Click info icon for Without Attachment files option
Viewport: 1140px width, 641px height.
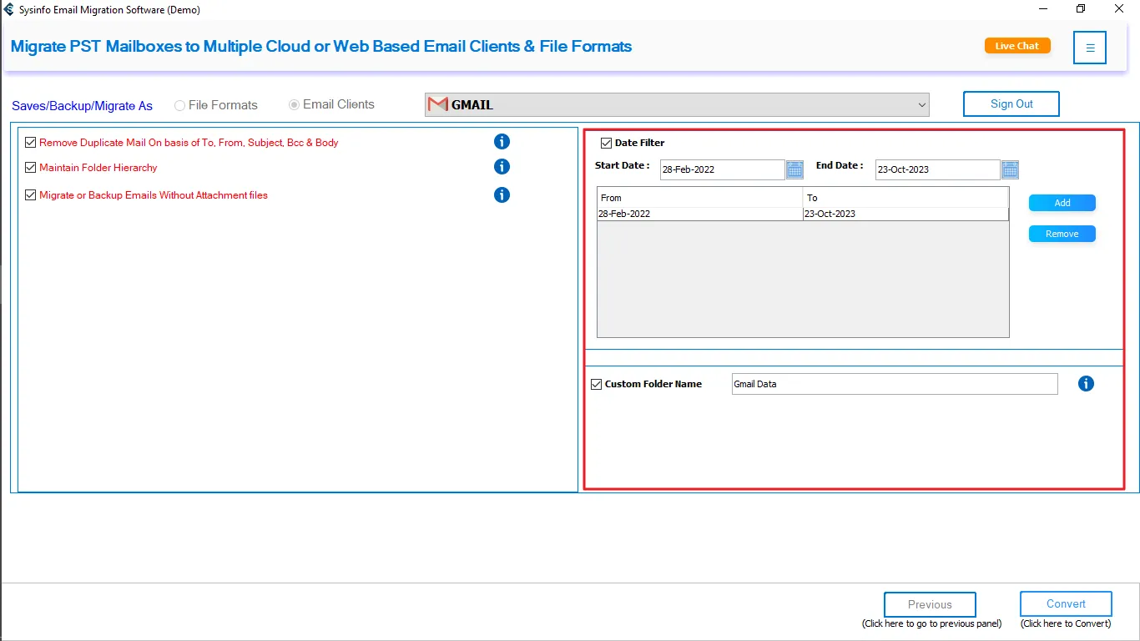pos(502,195)
